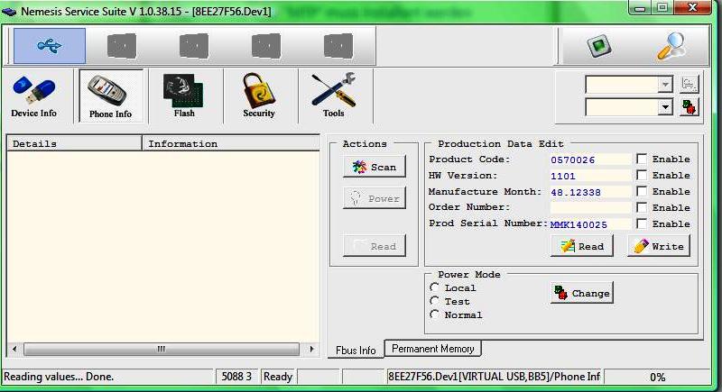Viewport: 722px width, 392px height.
Task: Enable the Prod Serial Number checkbox
Action: coord(642,223)
